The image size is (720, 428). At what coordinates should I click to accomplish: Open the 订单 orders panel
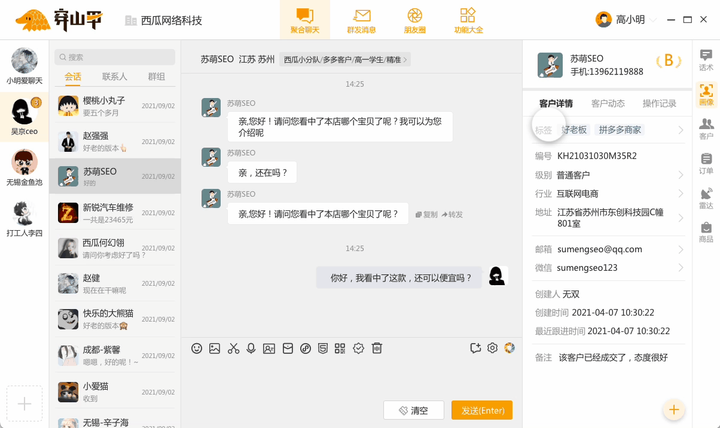(706, 163)
